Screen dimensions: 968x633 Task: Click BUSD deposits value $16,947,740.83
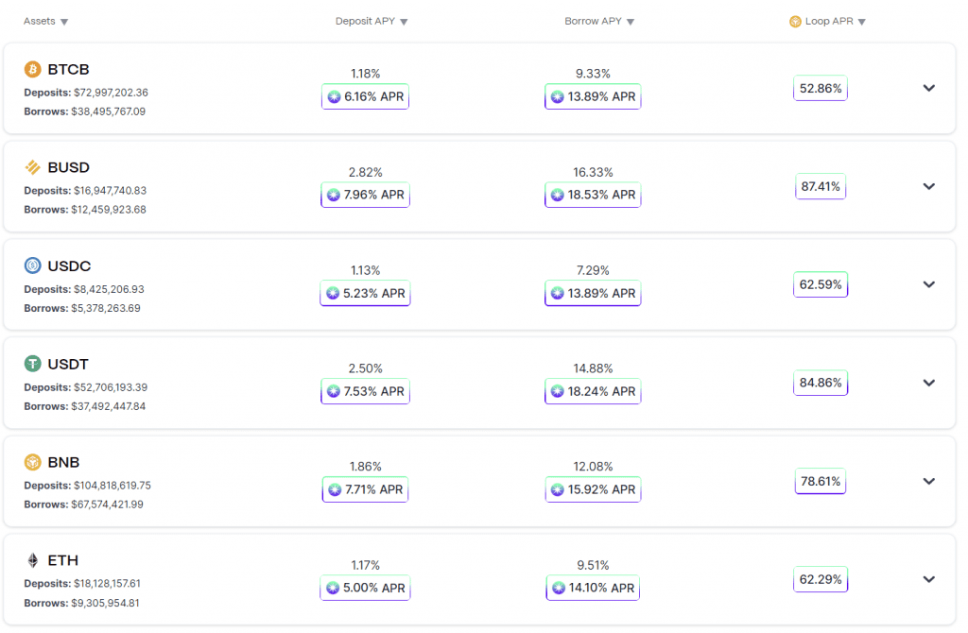click(x=110, y=191)
